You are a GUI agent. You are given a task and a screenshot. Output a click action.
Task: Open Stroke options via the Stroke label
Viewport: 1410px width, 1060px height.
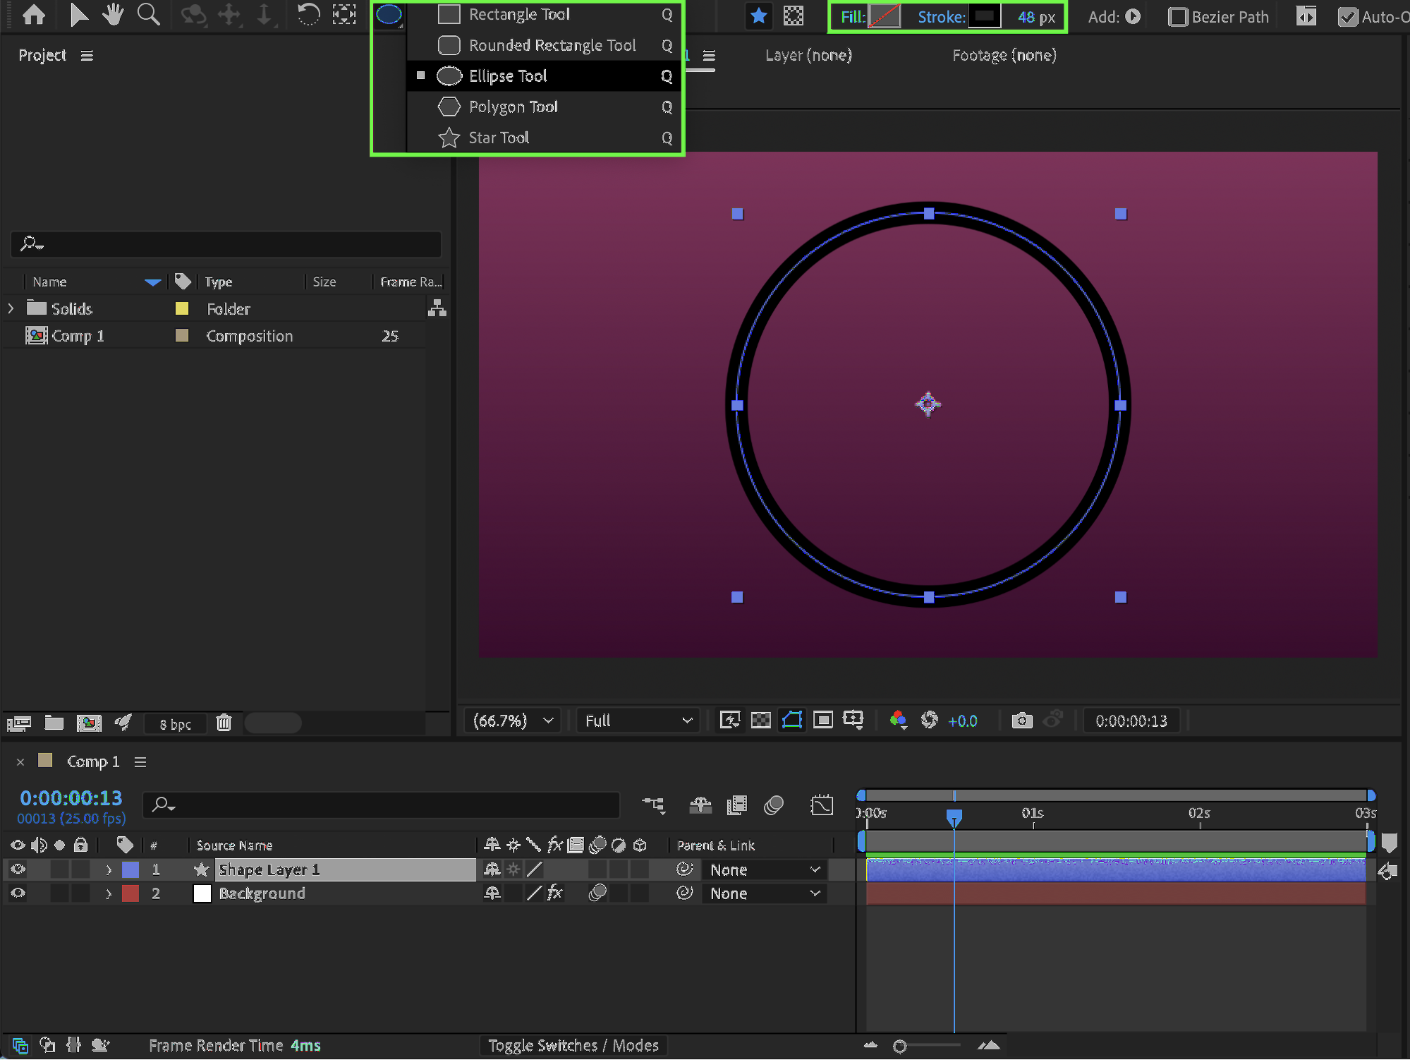pos(941,17)
